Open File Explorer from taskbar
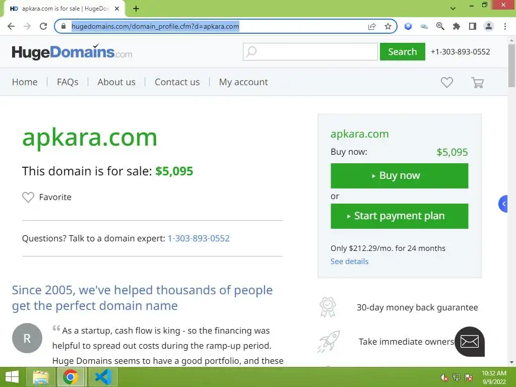516x387 pixels. pos(41,377)
